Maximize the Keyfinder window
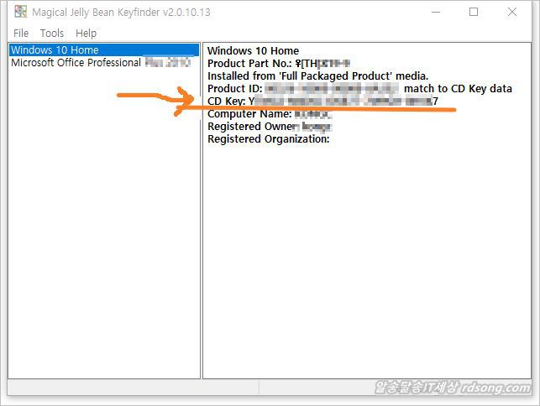Viewport: 540px width, 406px height. click(x=474, y=13)
